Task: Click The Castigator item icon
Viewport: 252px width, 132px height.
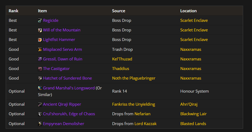Action: (40, 69)
